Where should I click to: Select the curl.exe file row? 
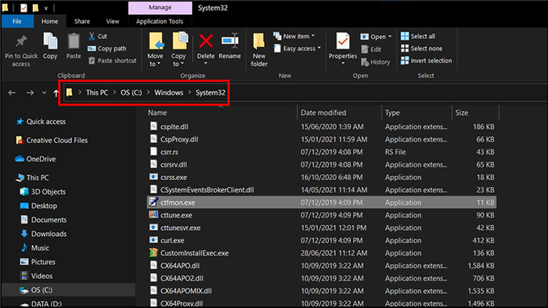[x=322, y=240]
